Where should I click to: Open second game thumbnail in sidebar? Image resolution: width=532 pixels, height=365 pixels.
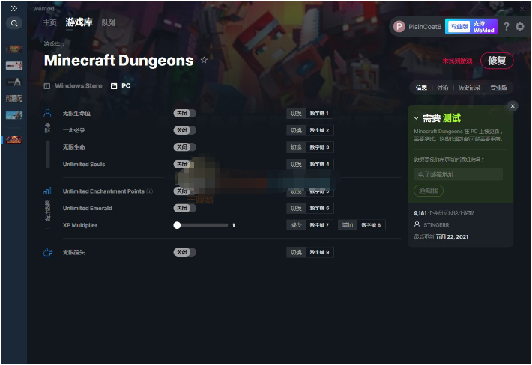14,65
